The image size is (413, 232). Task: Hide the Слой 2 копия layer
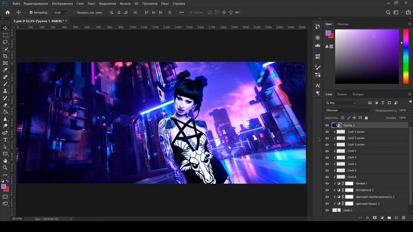pyautogui.click(x=327, y=144)
